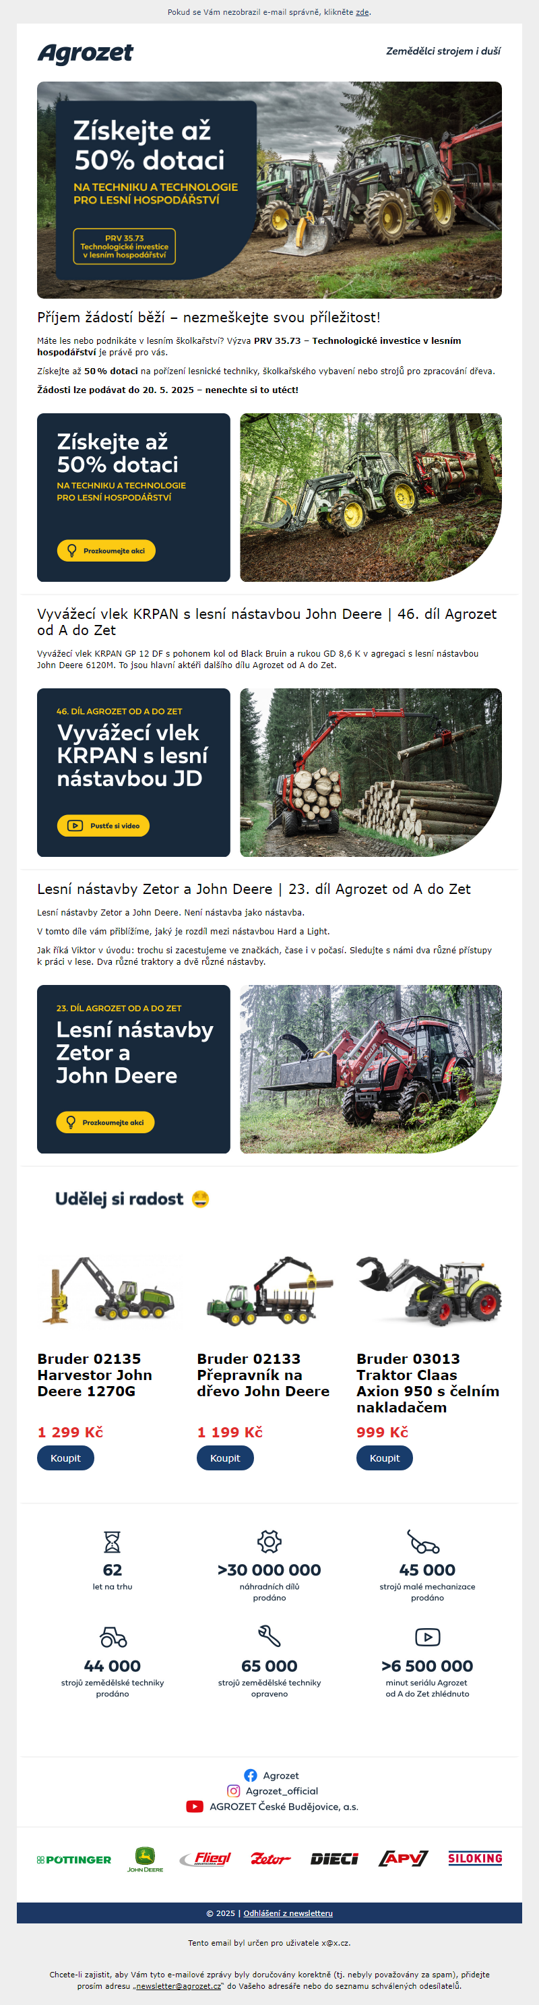Click the Siloking brand logo

[475, 1858]
